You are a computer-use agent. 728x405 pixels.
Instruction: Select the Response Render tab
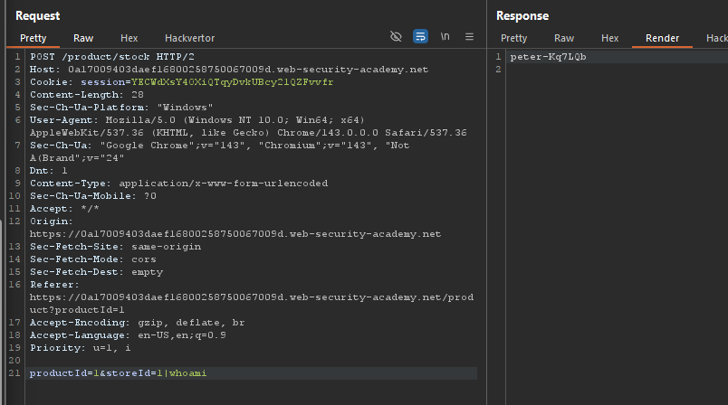pos(662,38)
